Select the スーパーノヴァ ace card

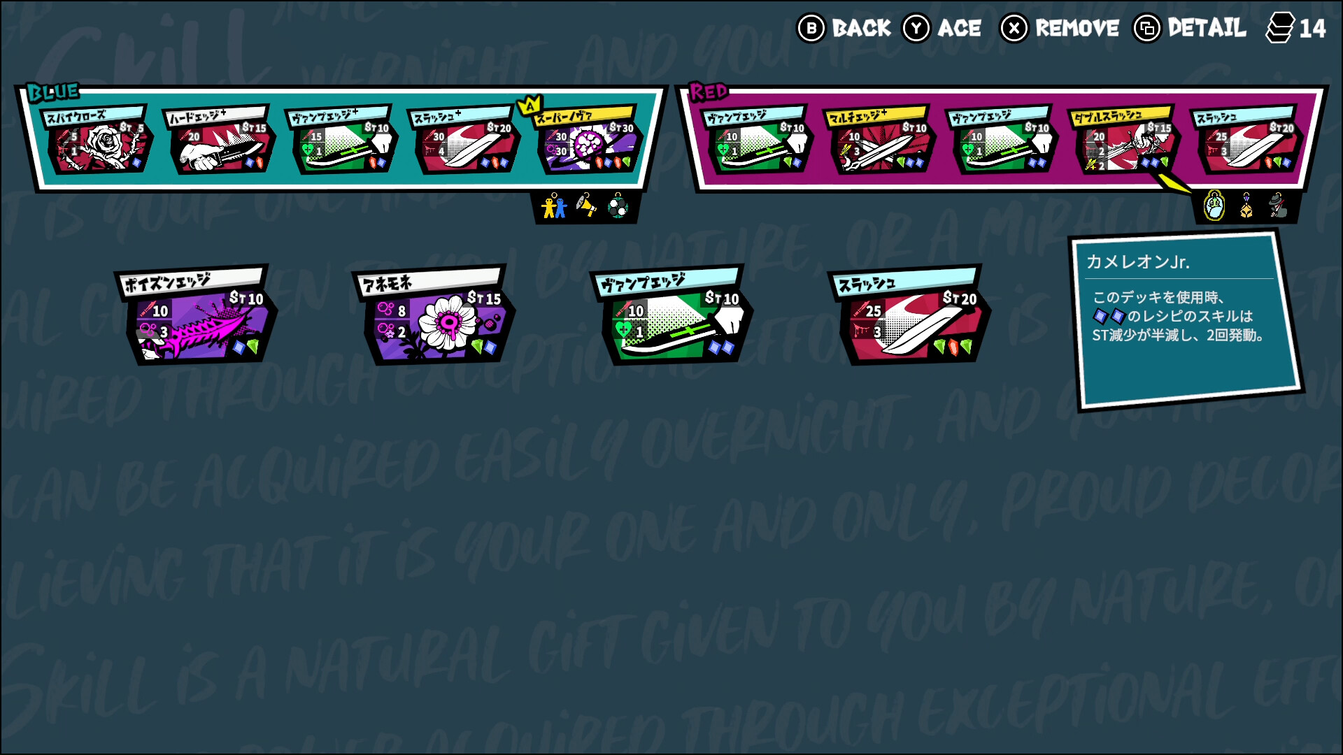point(586,140)
